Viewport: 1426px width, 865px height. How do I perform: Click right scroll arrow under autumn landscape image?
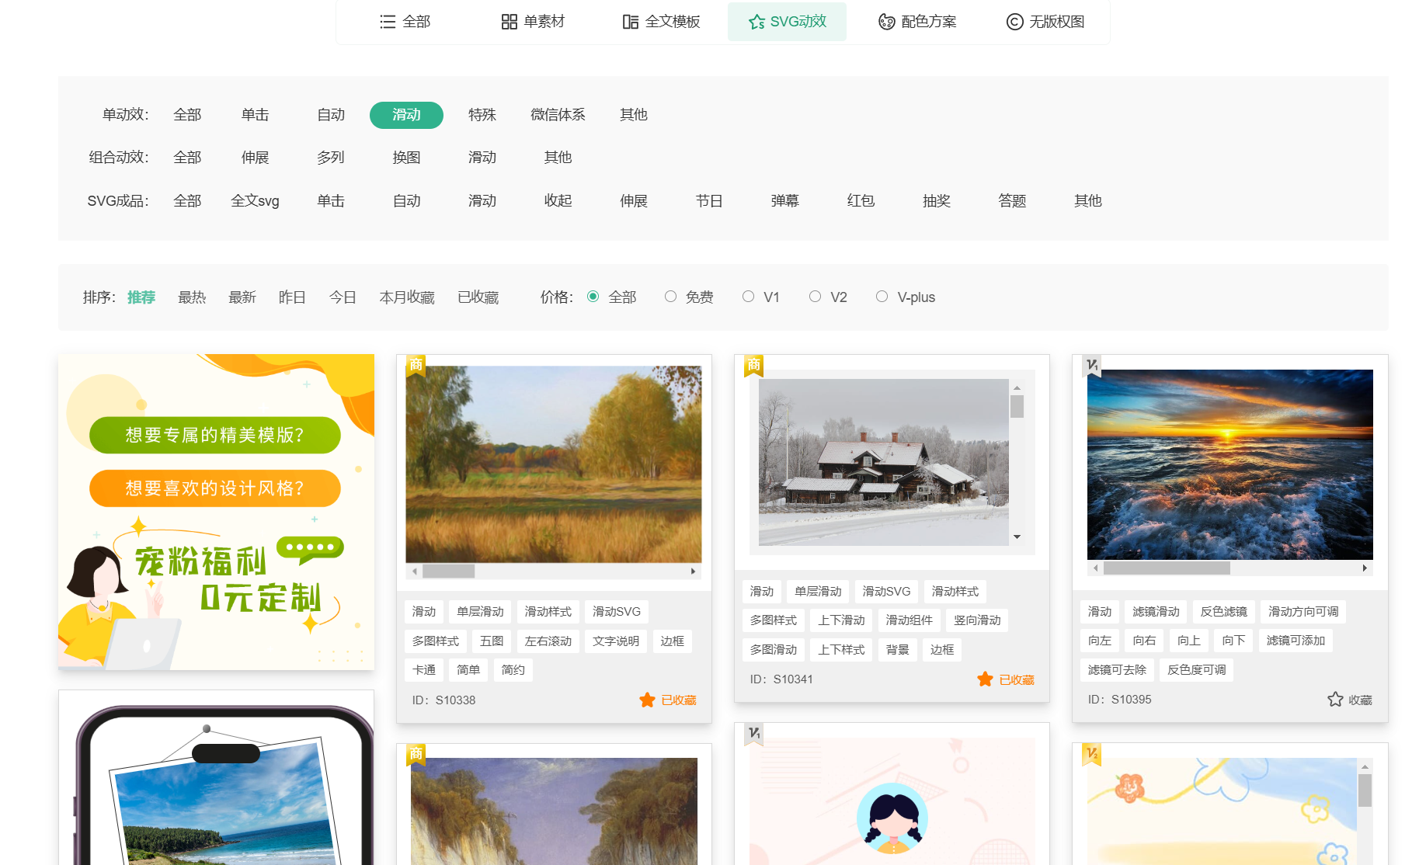pos(693,571)
